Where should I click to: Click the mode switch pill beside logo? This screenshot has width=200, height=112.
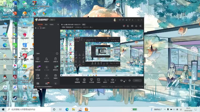click(52, 20)
